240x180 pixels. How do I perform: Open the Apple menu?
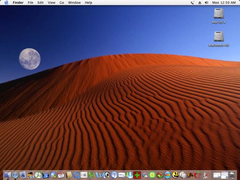(6, 2)
